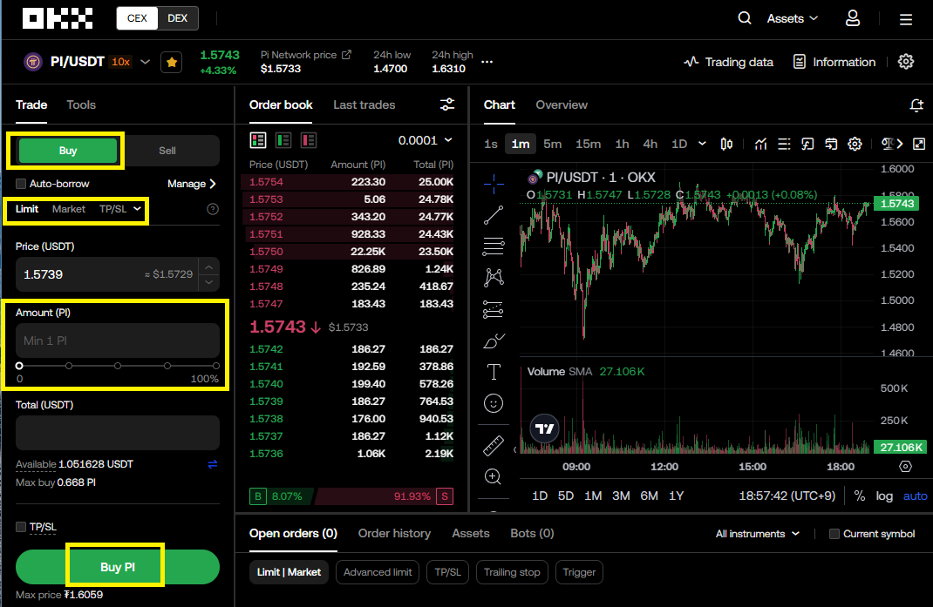Expand more timeframes chevron after 1D
The height and width of the screenshot is (607, 933).
pos(702,144)
